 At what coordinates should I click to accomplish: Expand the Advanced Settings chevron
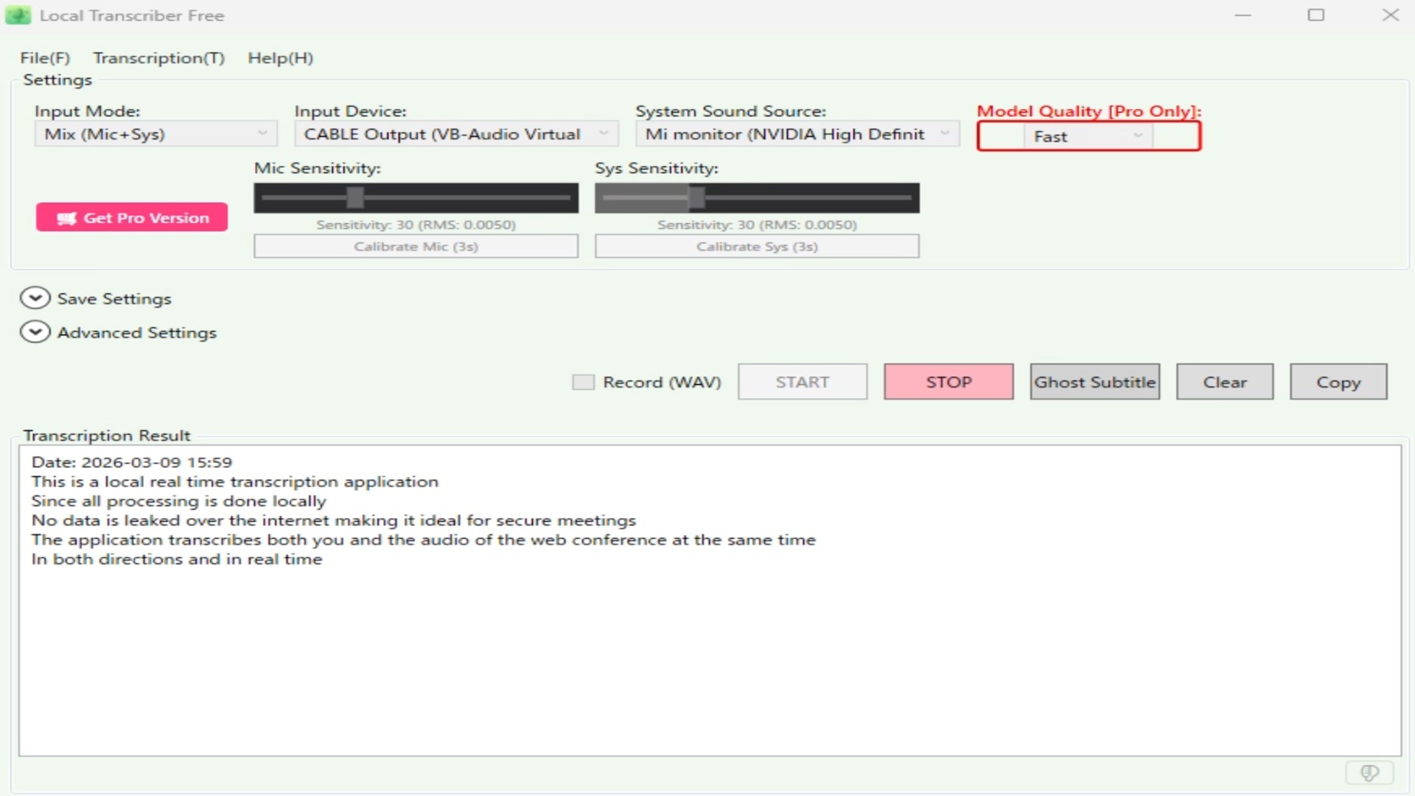pos(35,332)
